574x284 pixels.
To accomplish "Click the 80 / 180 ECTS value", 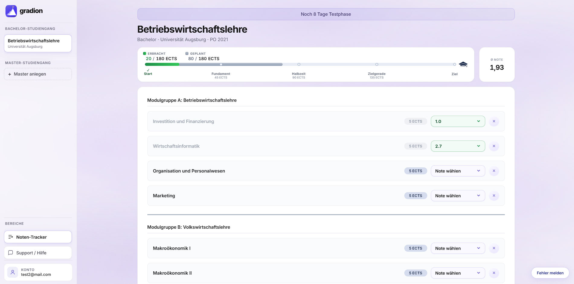I will [204, 59].
